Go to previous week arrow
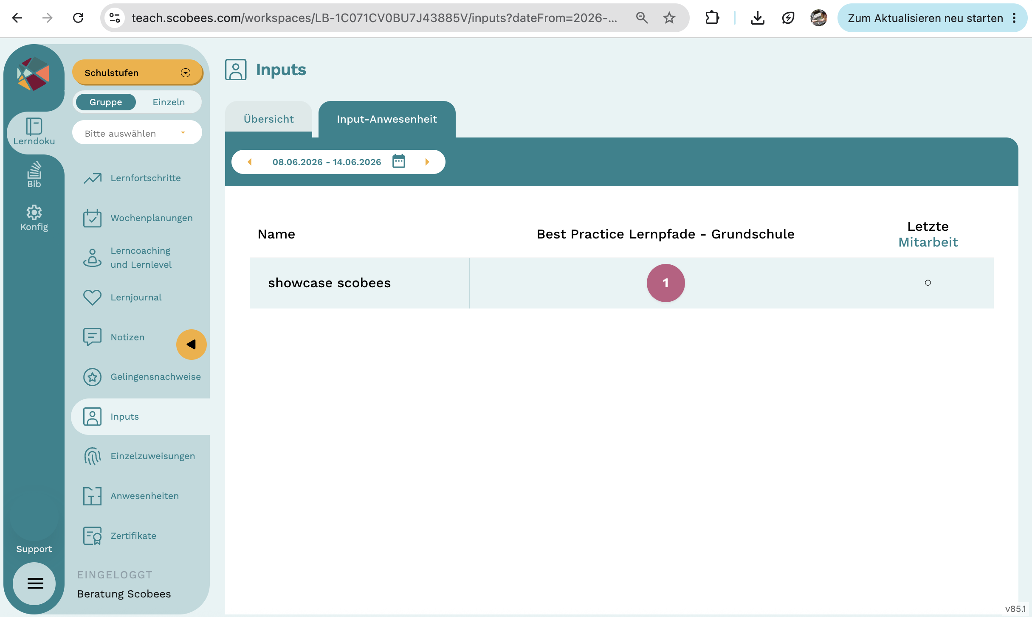This screenshot has width=1032, height=617. (250, 162)
